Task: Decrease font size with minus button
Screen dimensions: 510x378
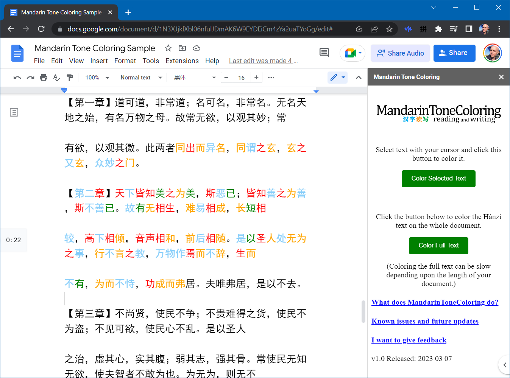Action: 226,78
